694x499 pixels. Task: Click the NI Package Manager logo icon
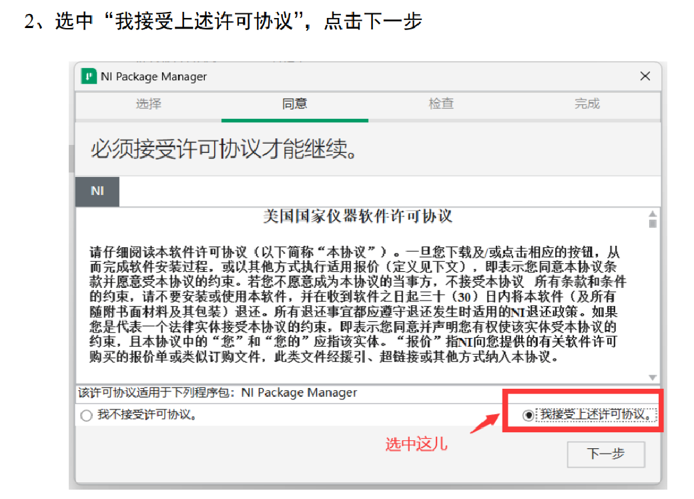click(x=89, y=76)
